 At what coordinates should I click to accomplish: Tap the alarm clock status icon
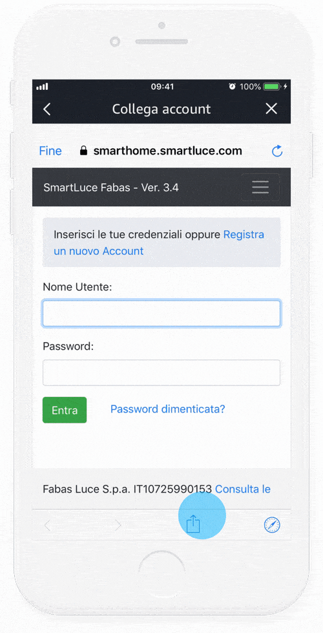coord(233,87)
